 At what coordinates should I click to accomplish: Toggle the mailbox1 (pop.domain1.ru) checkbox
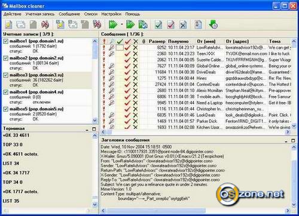[6, 41]
